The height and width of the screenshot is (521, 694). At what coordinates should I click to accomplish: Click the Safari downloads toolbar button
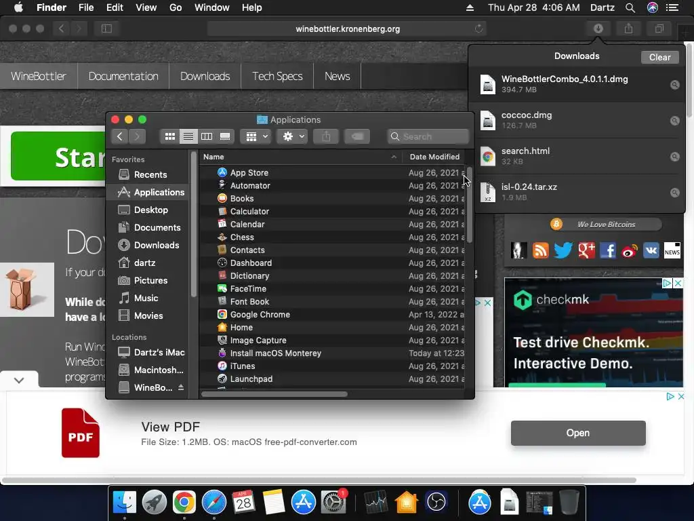[x=598, y=28]
